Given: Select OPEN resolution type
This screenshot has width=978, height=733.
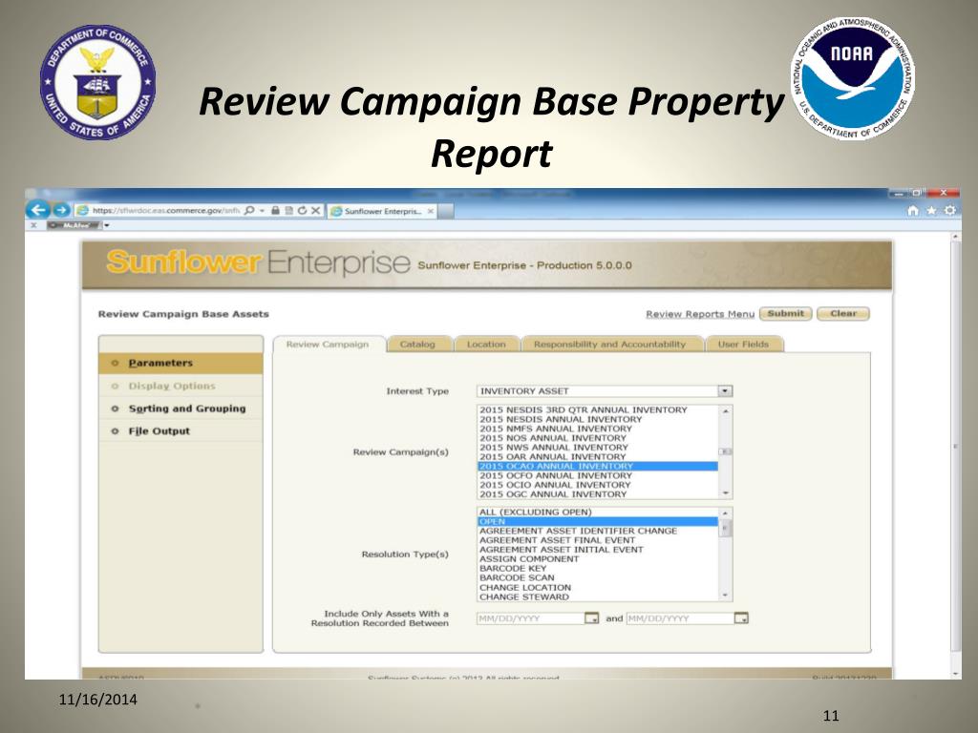Looking at the screenshot, I should point(598,522).
